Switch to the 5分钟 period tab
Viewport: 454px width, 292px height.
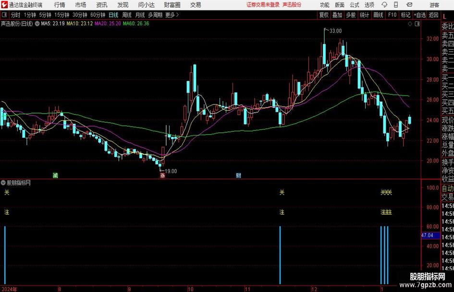pos(45,15)
